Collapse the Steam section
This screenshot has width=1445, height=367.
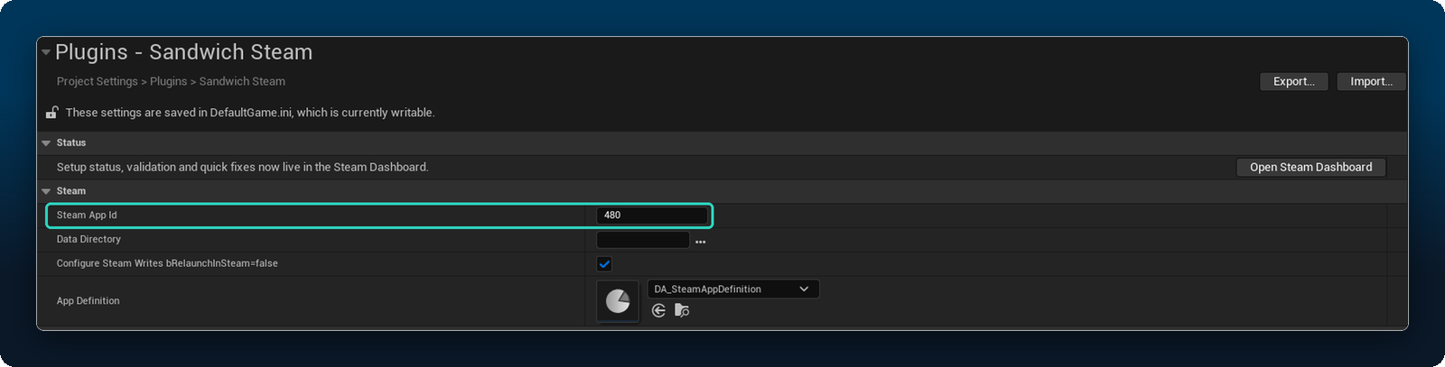point(46,191)
